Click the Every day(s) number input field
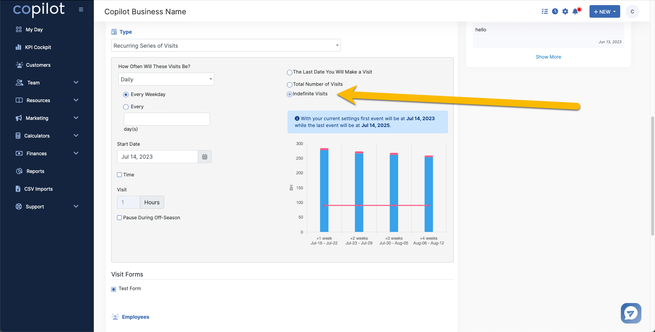 click(167, 119)
